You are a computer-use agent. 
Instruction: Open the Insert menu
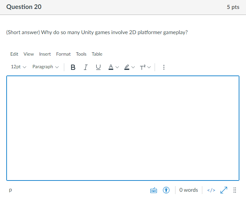[x=45, y=54]
